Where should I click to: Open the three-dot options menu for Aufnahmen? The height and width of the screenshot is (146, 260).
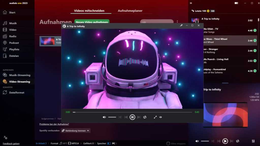coord(177,22)
